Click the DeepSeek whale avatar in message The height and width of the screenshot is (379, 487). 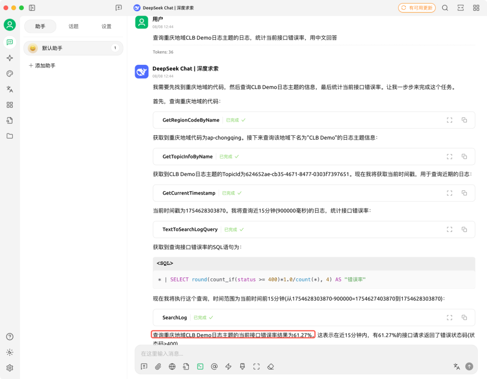pyautogui.click(x=142, y=72)
